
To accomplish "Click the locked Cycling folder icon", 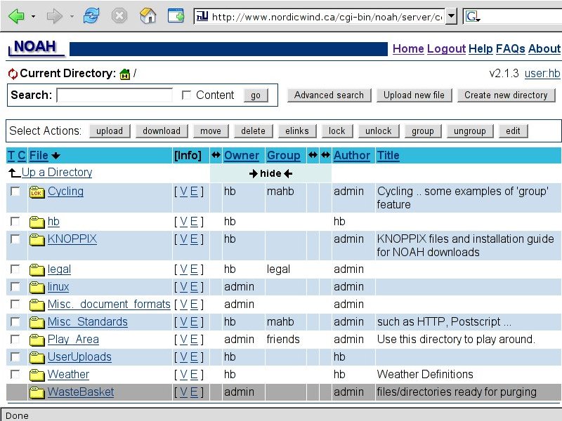I will [37, 192].
